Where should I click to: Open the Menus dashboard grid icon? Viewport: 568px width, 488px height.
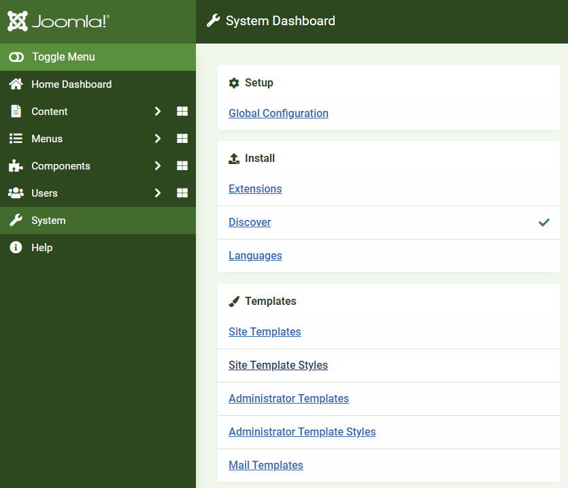point(182,138)
